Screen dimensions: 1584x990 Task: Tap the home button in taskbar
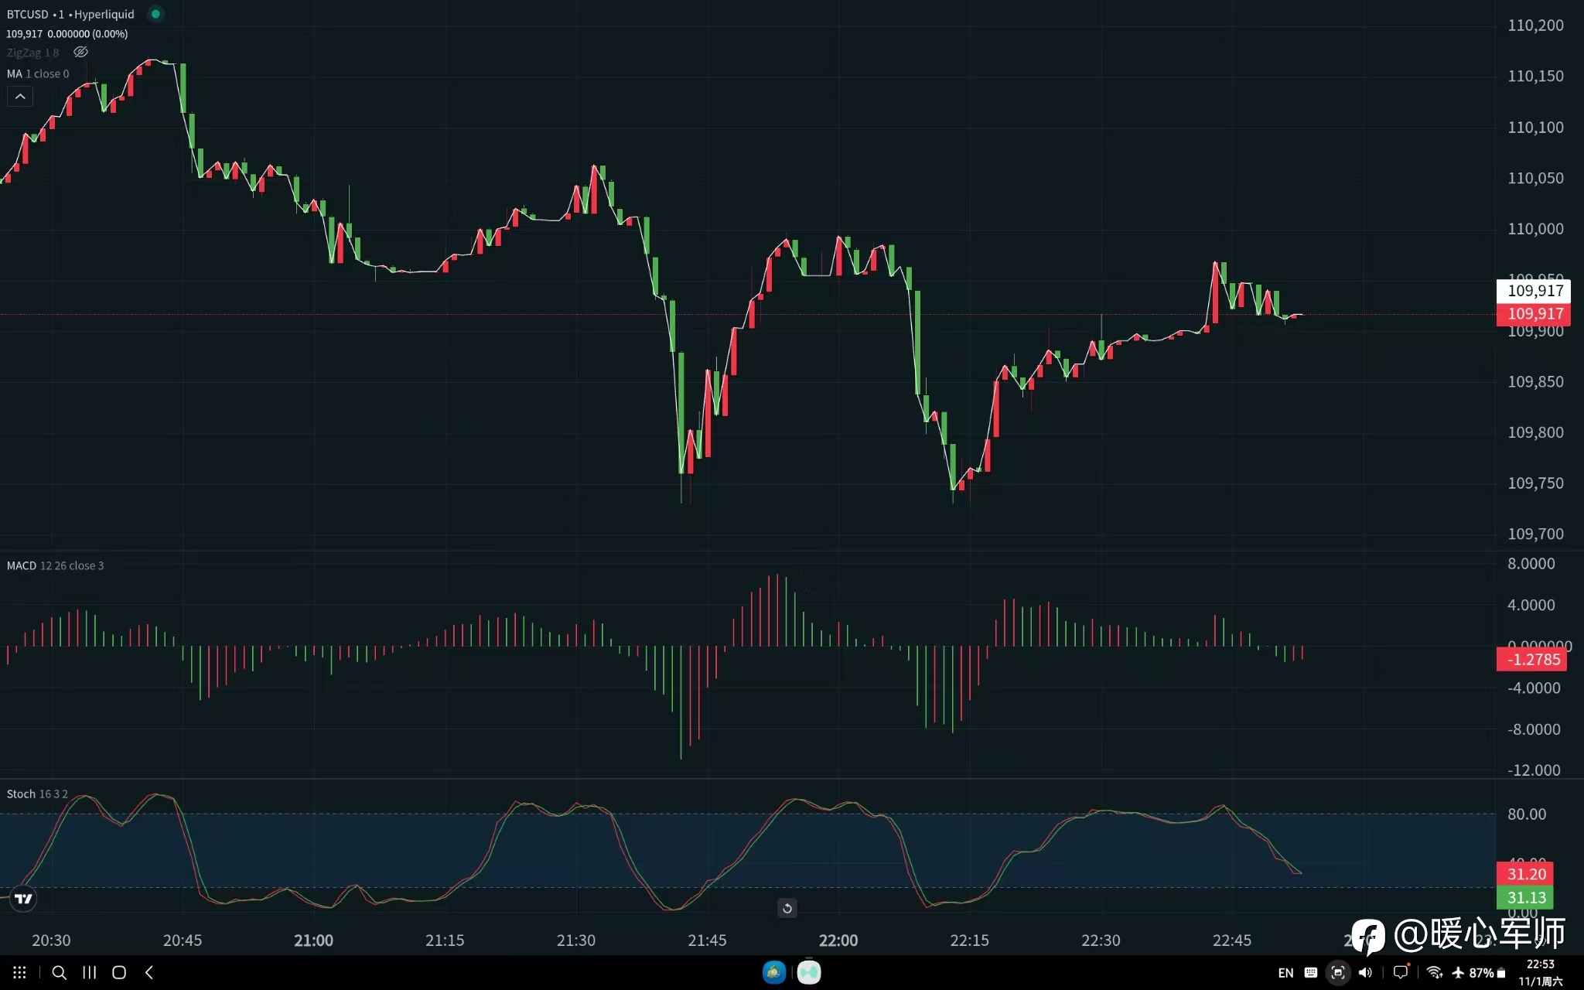coord(119,972)
